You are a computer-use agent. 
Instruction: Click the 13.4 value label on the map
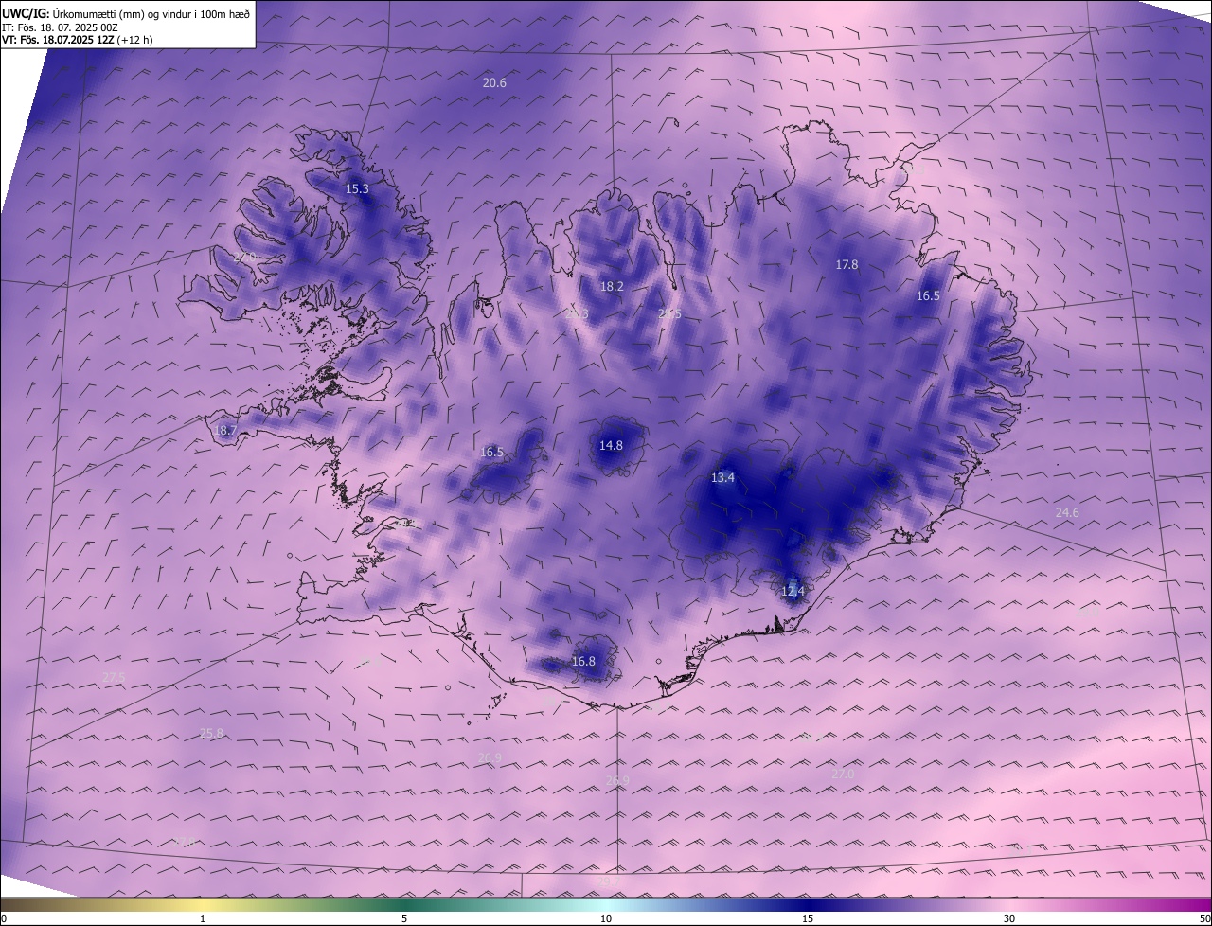[722, 478]
